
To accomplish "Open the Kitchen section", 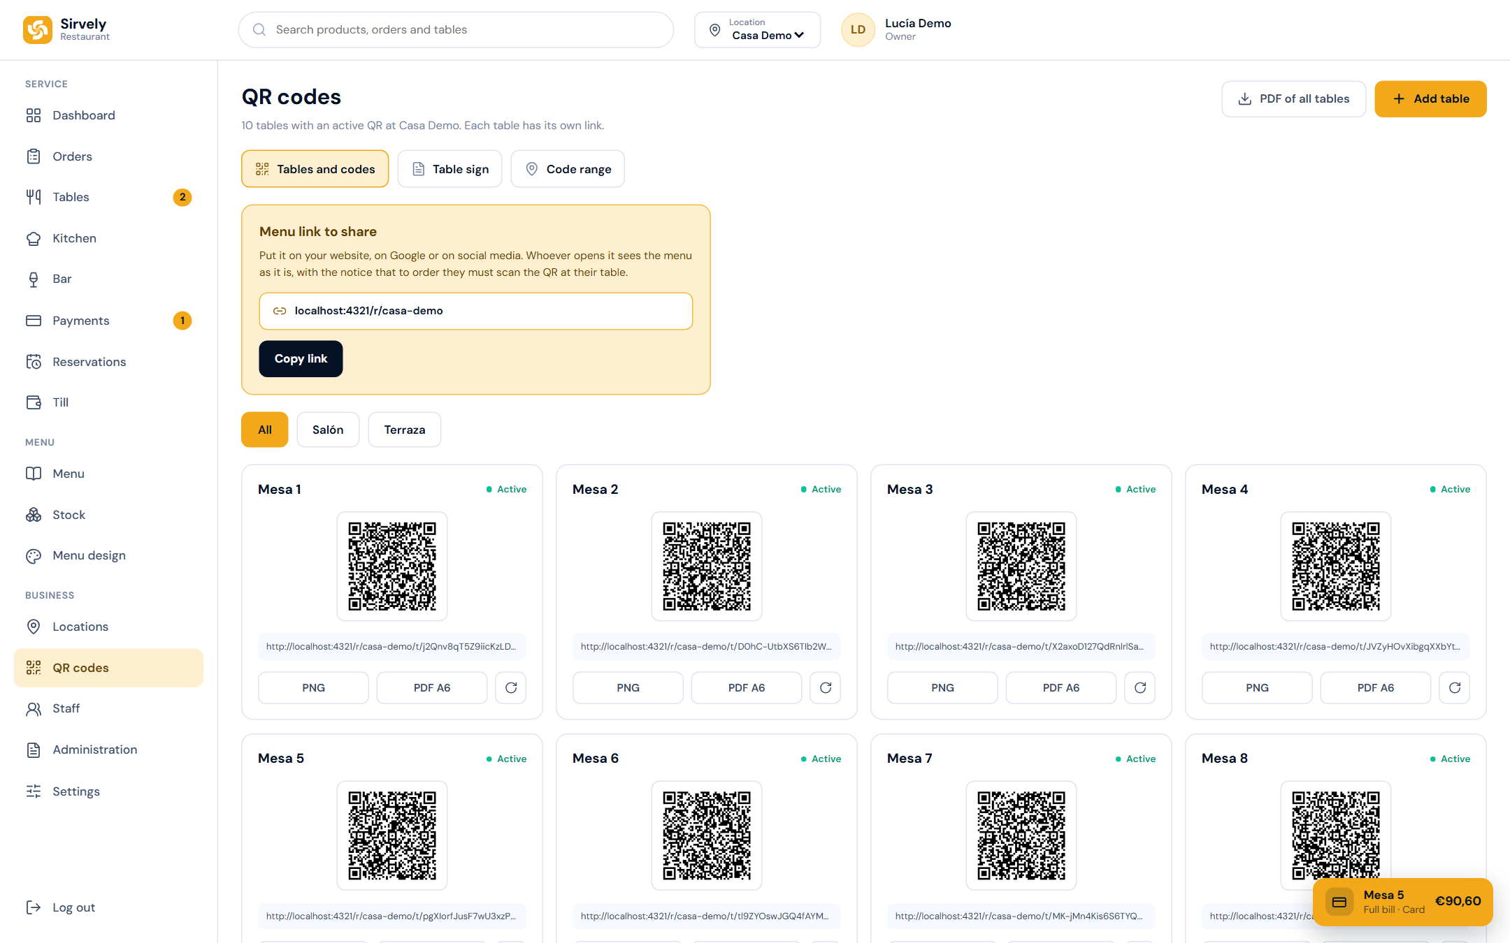I will click(x=108, y=238).
